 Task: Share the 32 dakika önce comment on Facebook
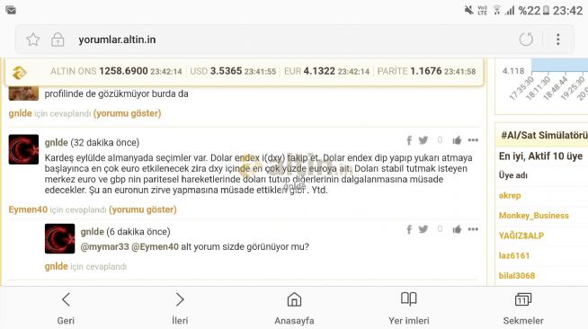coord(409,140)
